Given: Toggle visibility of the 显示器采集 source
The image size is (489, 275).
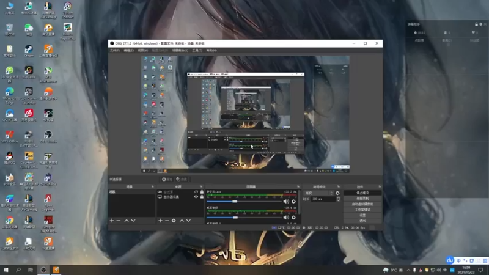Looking at the screenshot, I should coord(196,197).
